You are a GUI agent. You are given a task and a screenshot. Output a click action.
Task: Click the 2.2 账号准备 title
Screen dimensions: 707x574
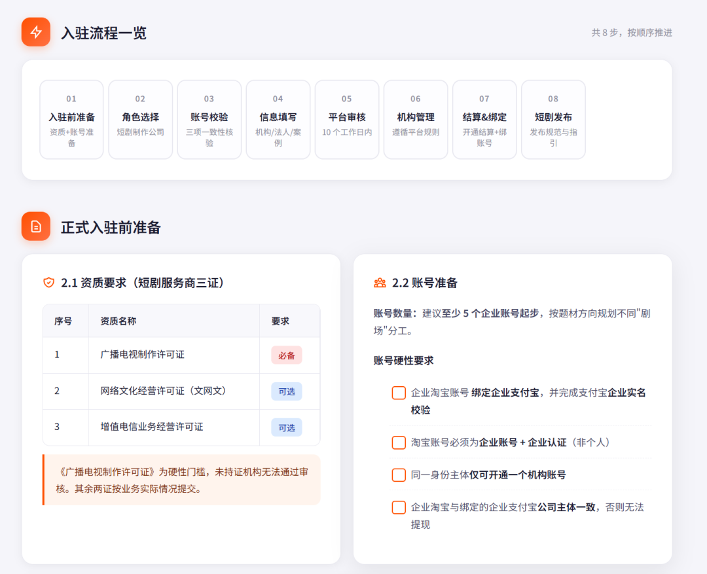(x=425, y=283)
